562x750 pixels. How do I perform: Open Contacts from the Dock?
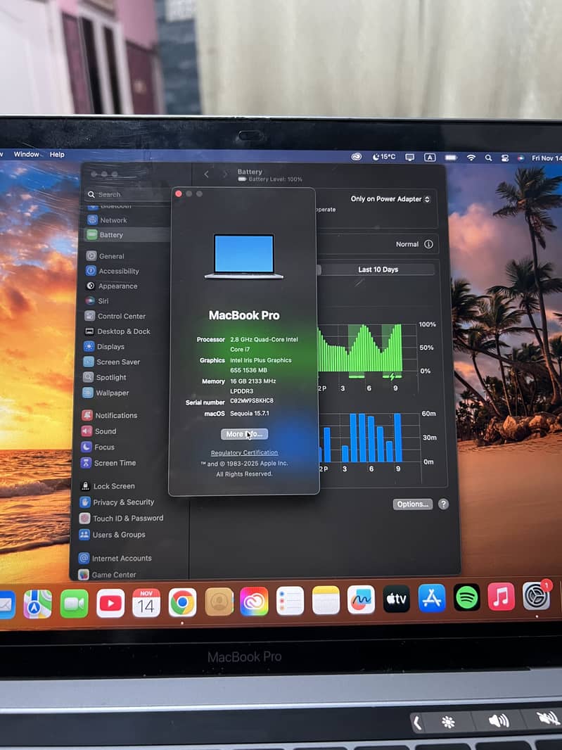[x=219, y=602]
